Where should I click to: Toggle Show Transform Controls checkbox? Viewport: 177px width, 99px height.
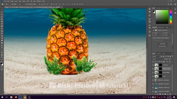pos(25,4)
